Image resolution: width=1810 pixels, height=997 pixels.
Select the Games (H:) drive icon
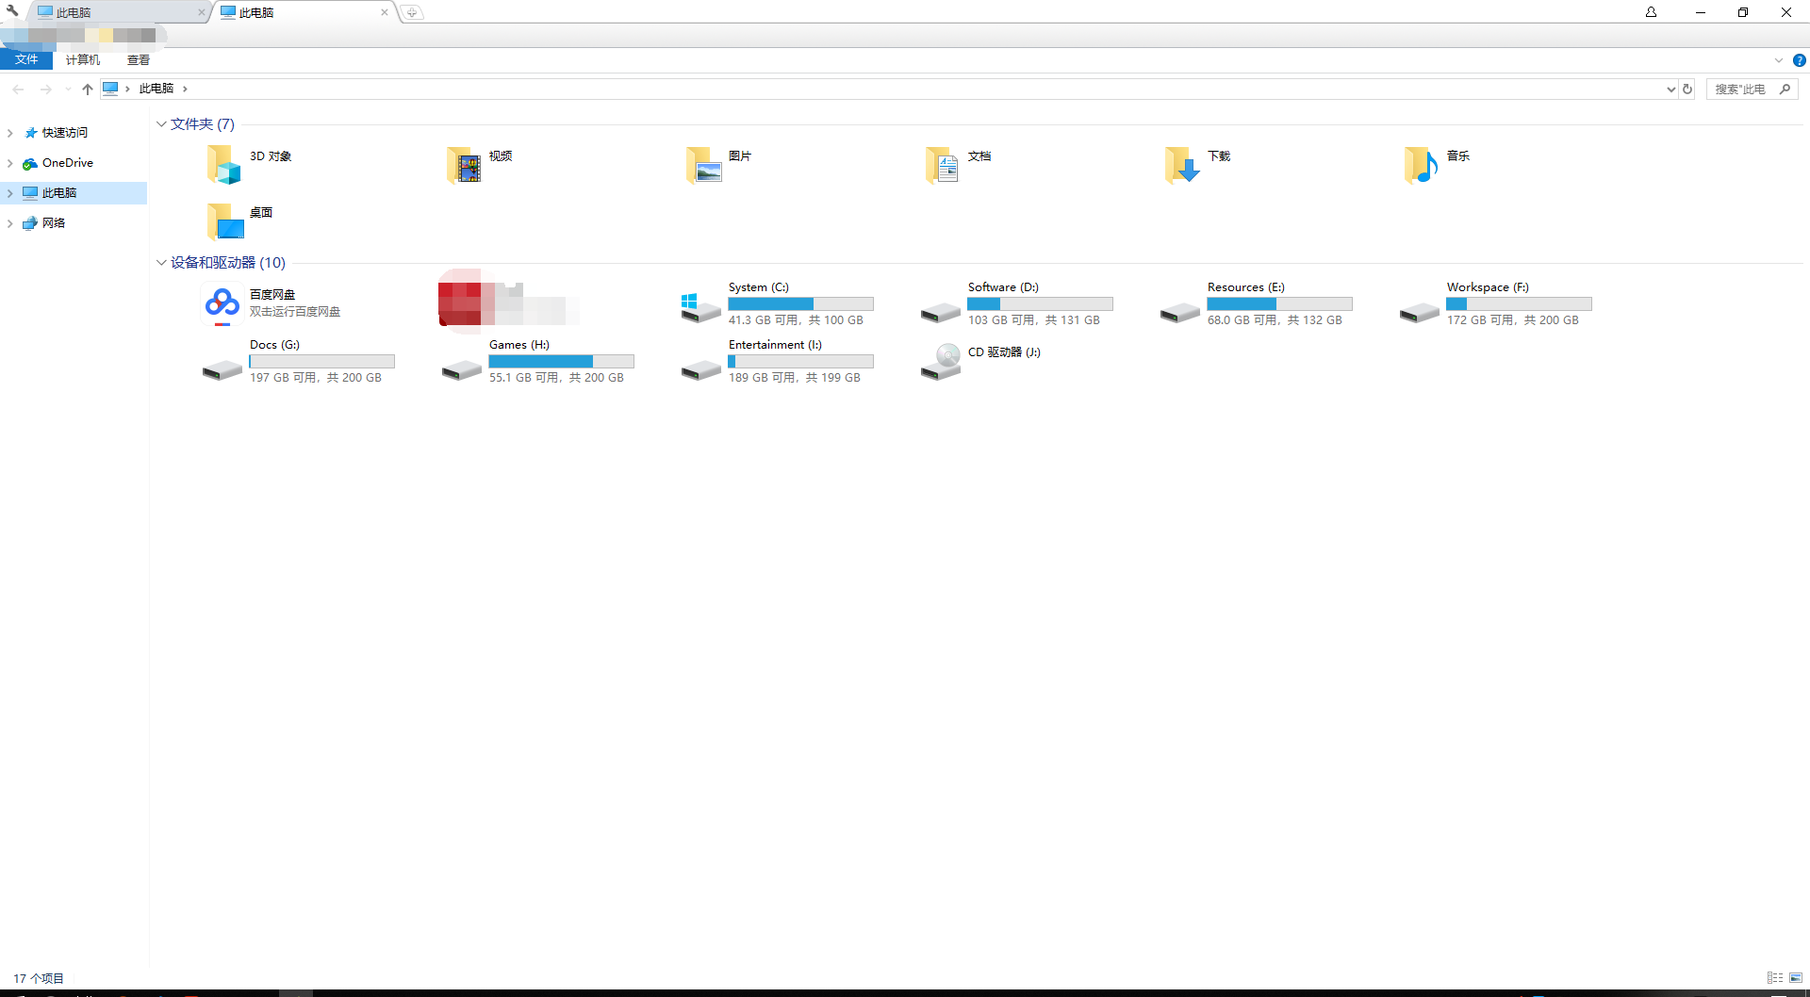pos(461,369)
